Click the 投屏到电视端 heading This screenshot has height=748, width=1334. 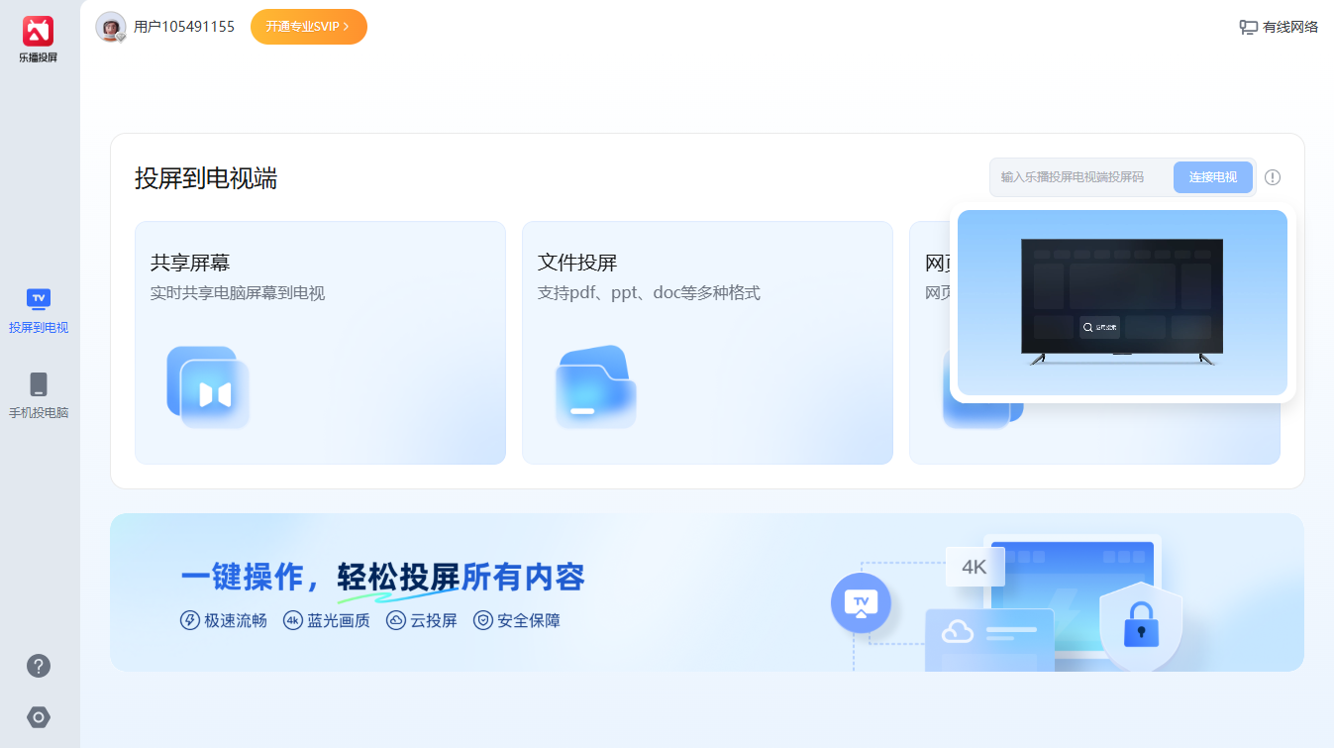(206, 178)
